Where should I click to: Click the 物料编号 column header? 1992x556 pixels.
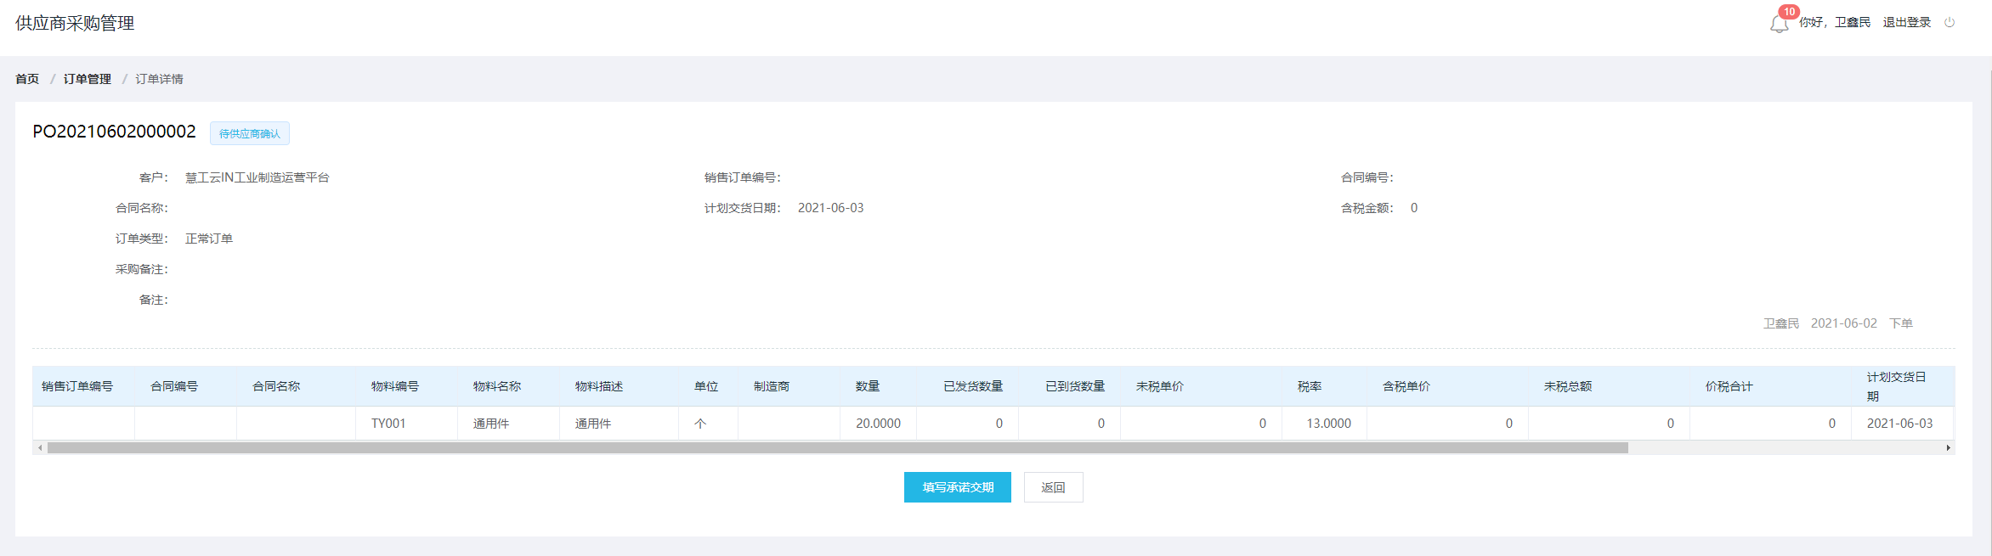[x=395, y=386]
